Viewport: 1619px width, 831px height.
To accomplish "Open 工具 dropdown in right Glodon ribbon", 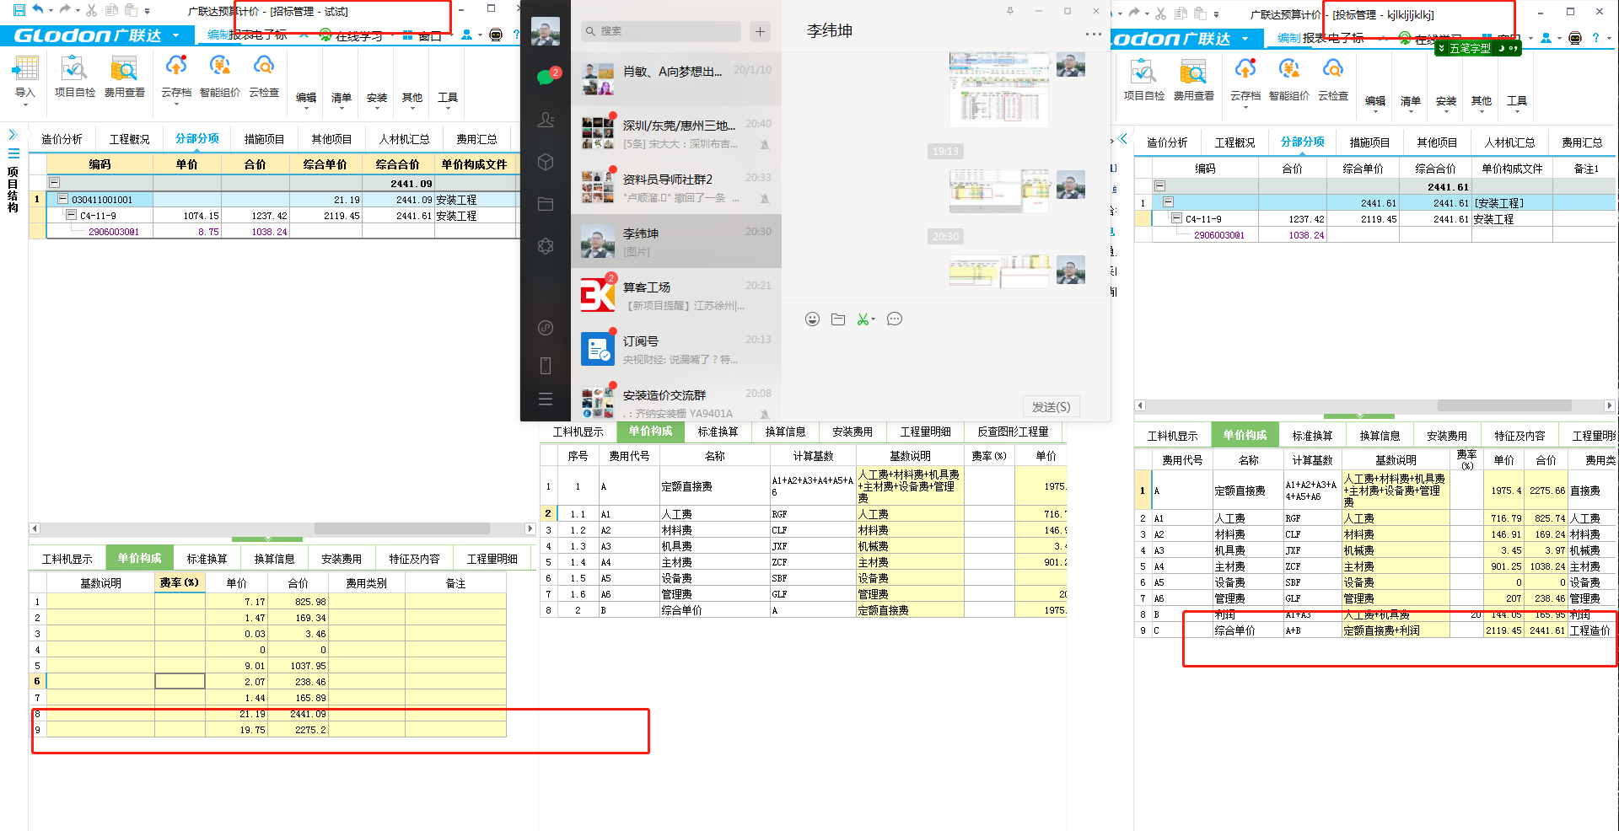I will point(1517,103).
